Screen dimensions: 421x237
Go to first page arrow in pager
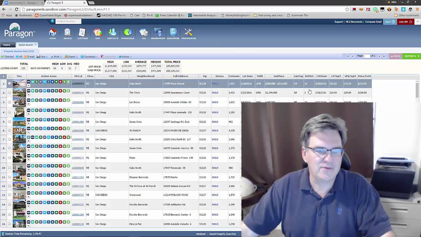coord(347,56)
